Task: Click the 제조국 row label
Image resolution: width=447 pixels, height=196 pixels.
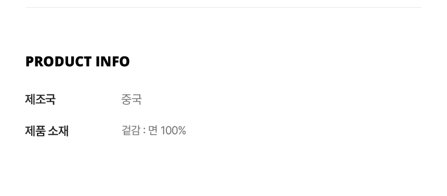Action: (40, 100)
